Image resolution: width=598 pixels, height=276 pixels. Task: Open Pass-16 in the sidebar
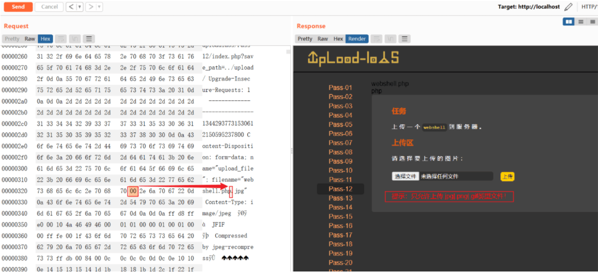(341, 225)
